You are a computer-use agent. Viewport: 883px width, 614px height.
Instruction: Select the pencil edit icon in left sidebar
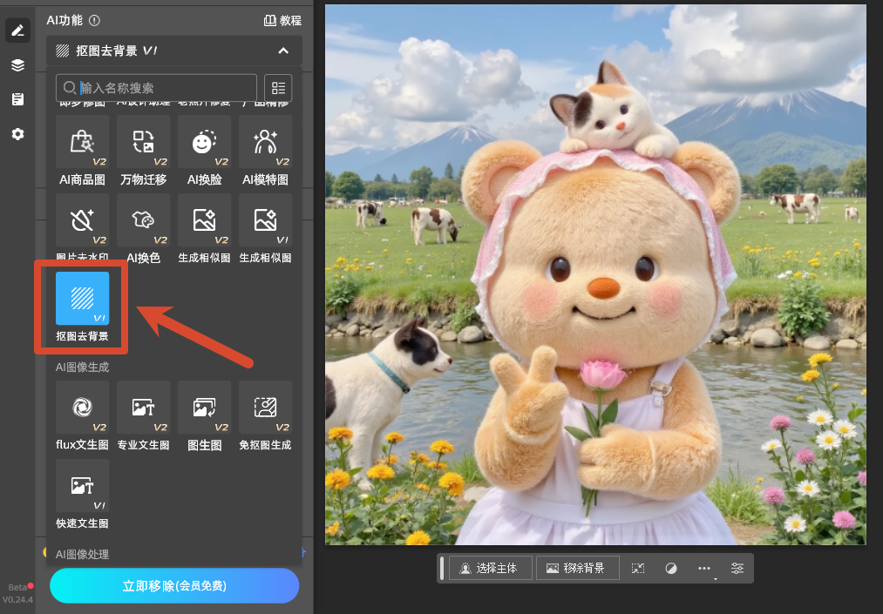(x=17, y=30)
